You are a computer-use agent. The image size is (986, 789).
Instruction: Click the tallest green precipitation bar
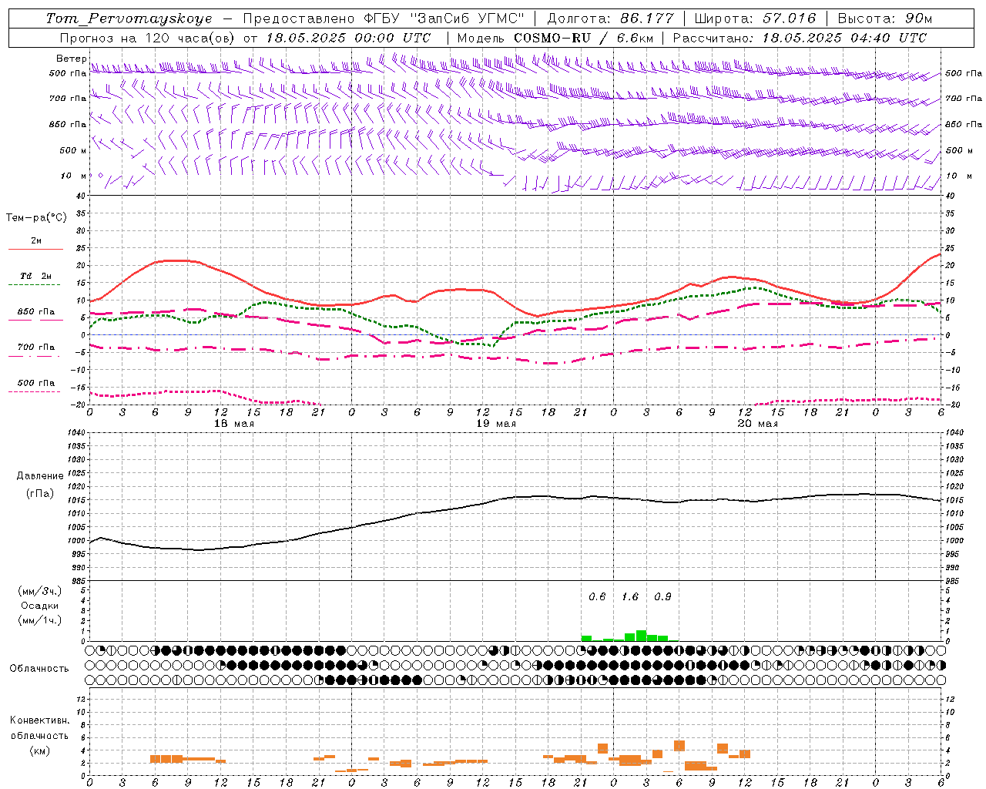point(641,636)
